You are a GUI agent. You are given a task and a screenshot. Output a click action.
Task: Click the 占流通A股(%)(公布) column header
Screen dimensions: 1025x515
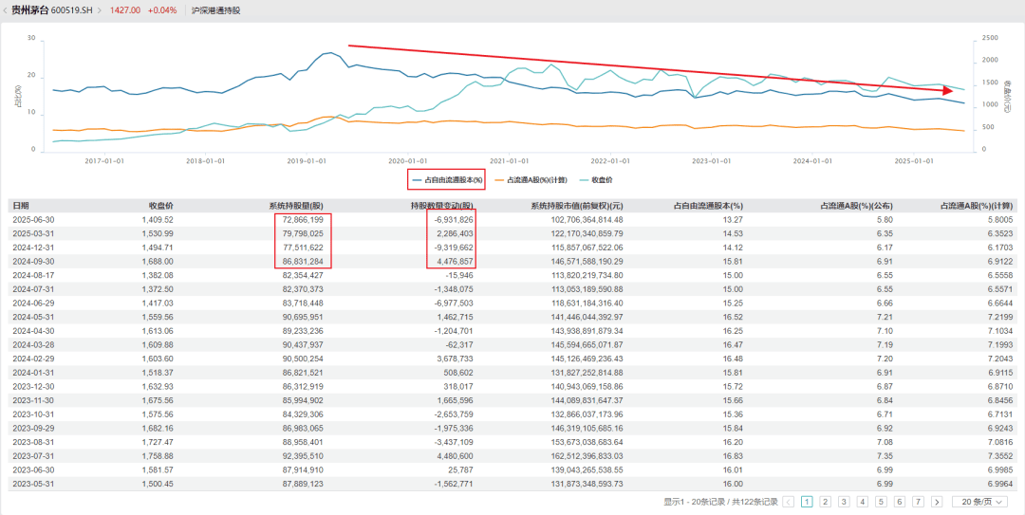coord(857,205)
